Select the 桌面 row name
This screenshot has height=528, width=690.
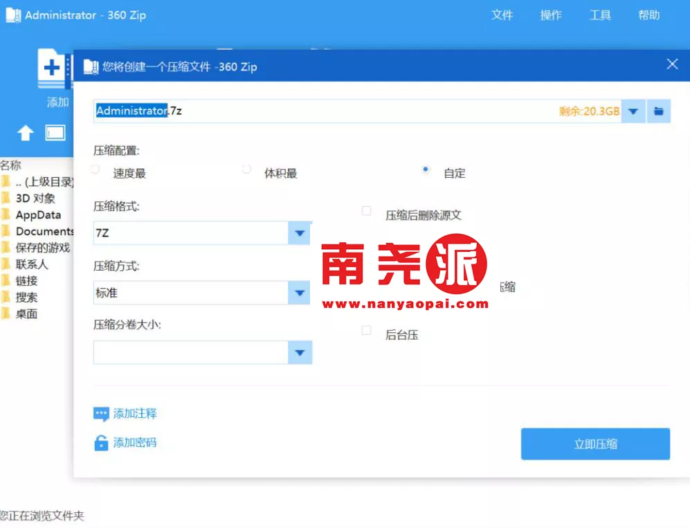26,313
